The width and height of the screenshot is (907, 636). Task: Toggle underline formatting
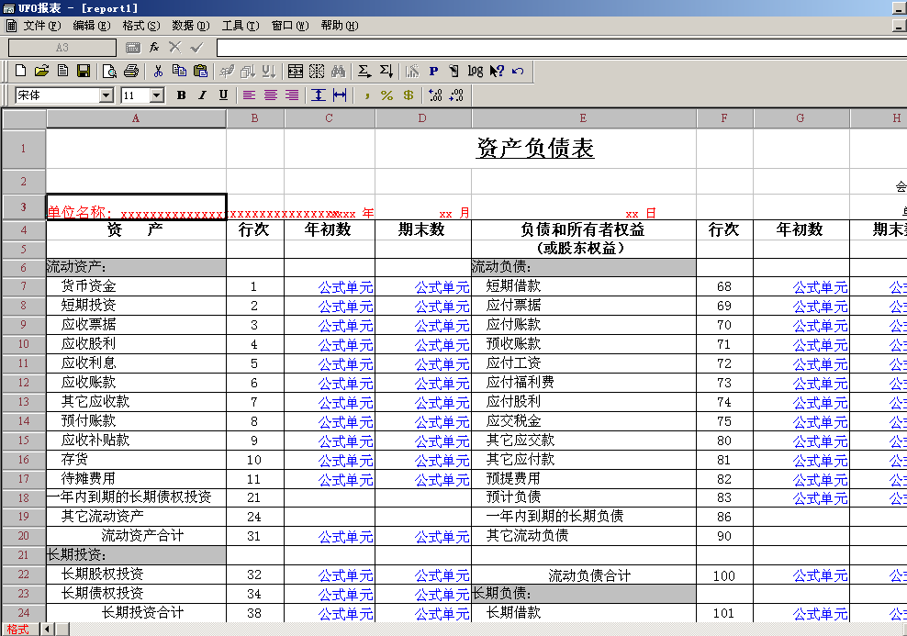point(223,95)
